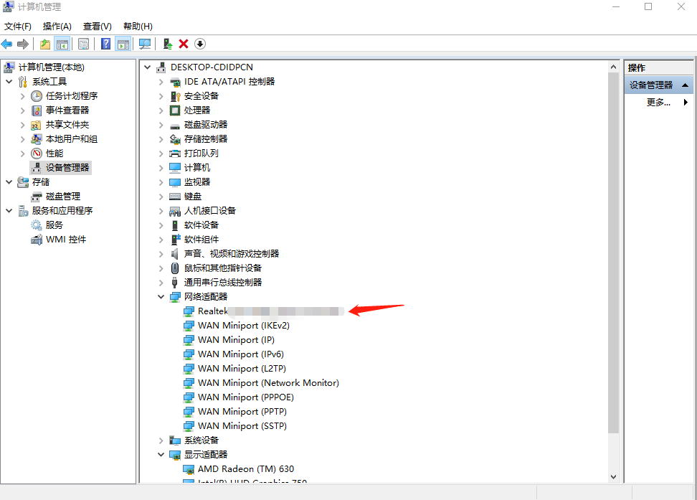Expand 任务计划程序 in left tree
The image size is (697, 500).
(x=22, y=95)
